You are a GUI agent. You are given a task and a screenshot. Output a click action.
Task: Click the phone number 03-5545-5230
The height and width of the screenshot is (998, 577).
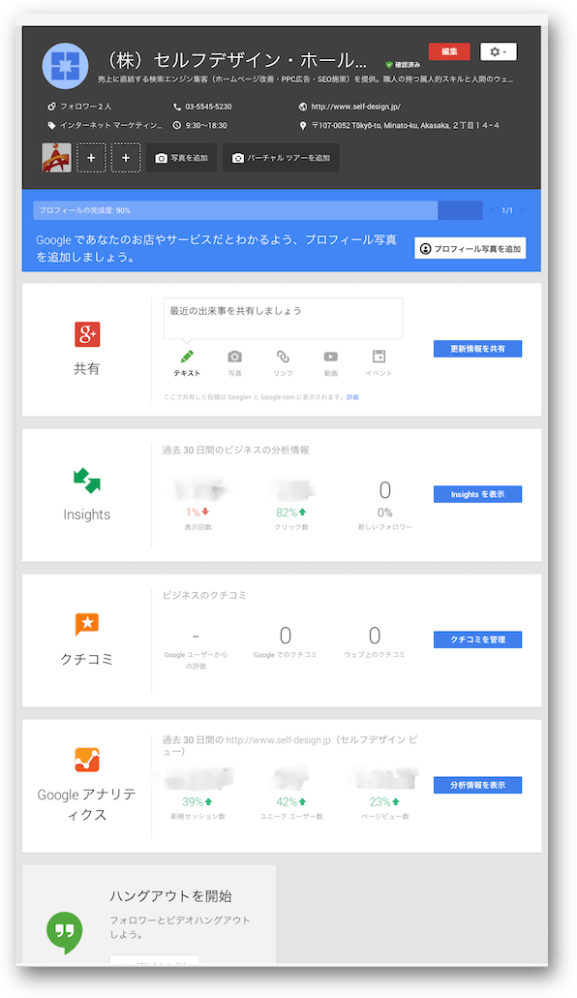[x=208, y=107]
